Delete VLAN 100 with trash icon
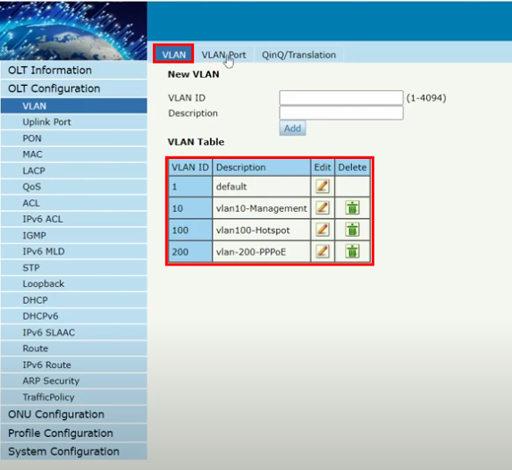The height and width of the screenshot is (470, 512). (x=352, y=230)
